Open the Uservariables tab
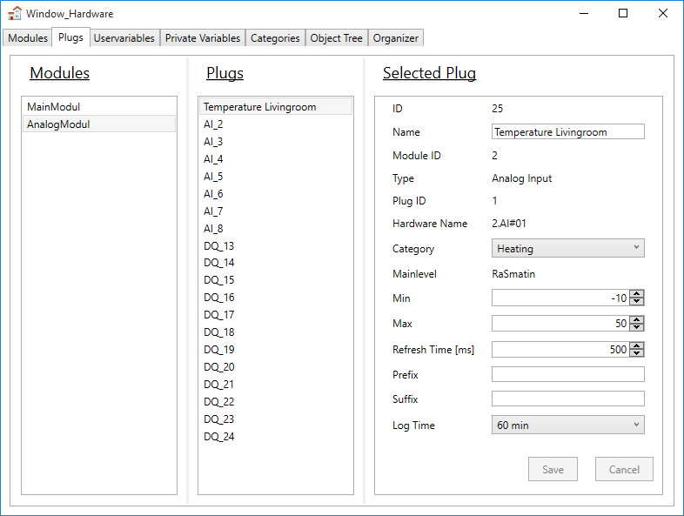This screenshot has height=516, width=684. 124,38
